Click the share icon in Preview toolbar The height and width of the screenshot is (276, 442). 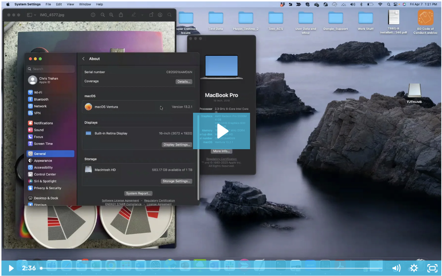(121, 15)
